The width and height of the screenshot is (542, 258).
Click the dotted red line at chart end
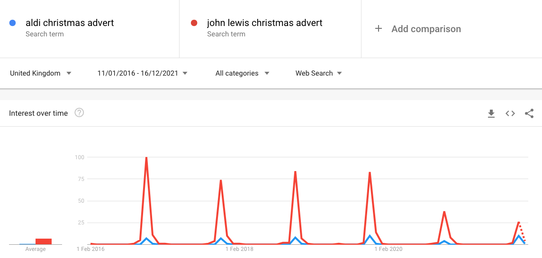point(522,232)
